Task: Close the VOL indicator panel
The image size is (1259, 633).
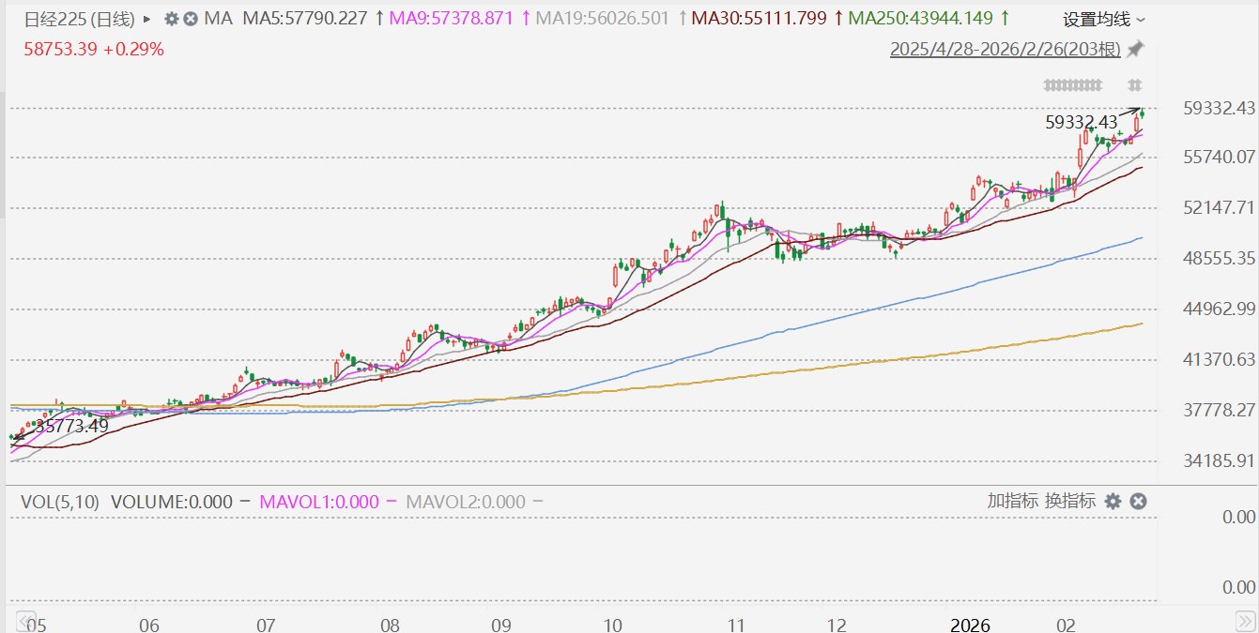Action: [x=1138, y=502]
